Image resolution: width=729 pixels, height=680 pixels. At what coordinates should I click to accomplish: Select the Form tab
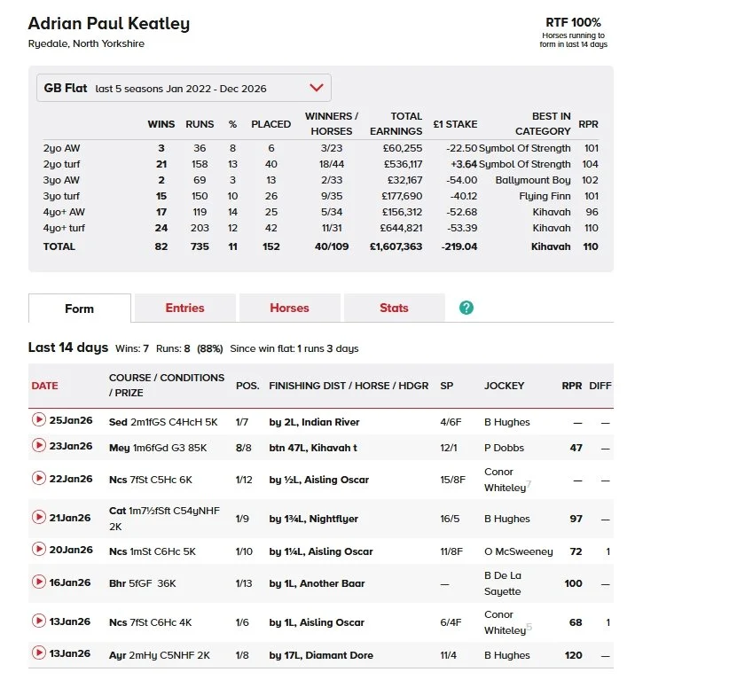point(80,309)
